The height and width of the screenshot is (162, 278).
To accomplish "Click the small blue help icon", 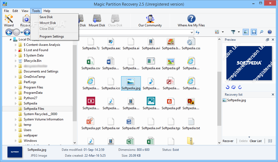I will (x=270, y=32).
